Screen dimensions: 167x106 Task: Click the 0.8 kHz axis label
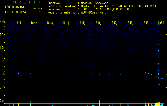(x=2, y=74)
